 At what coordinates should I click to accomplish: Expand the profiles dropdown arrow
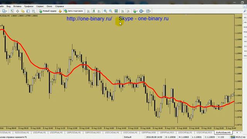pos(7,11)
